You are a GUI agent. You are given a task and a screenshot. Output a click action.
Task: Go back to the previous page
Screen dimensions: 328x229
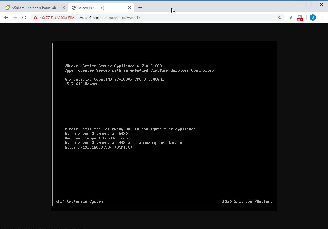coord(6,18)
